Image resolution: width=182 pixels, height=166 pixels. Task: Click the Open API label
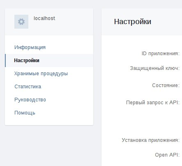167,155
